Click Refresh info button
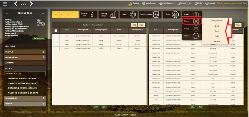 click(x=39, y=38)
